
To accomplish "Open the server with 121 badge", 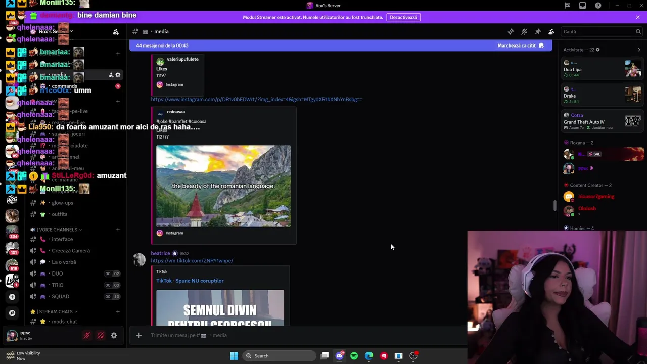I will click(12, 248).
